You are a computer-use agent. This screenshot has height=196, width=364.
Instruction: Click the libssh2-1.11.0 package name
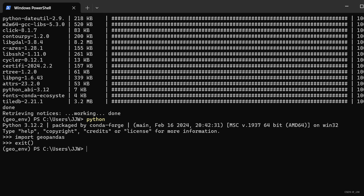click(24, 54)
